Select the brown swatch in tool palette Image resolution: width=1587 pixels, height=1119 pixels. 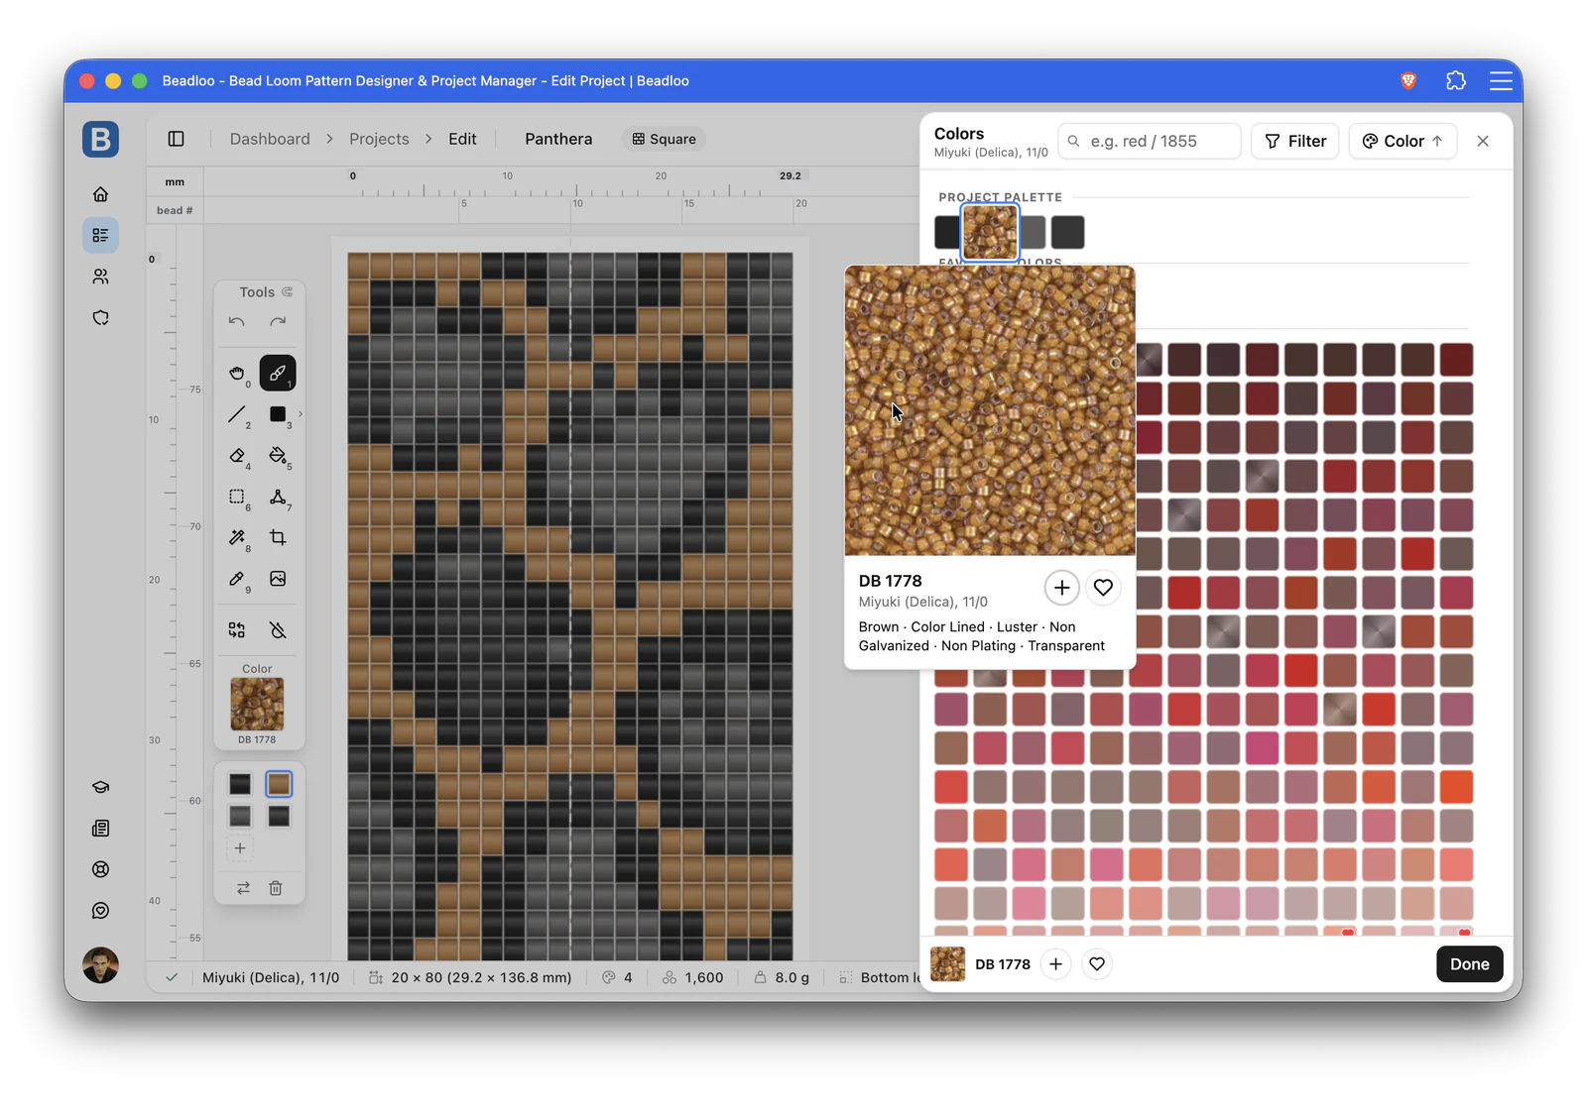click(x=279, y=784)
